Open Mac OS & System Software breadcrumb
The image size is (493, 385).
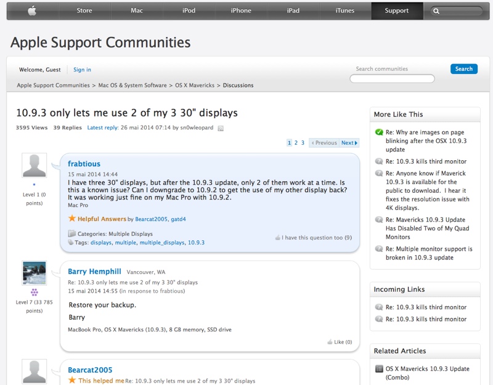coord(132,85)
